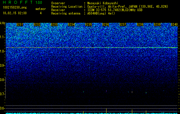
Task: Click the tallest yellow spike below 0236
Action: tap(106, 111)
